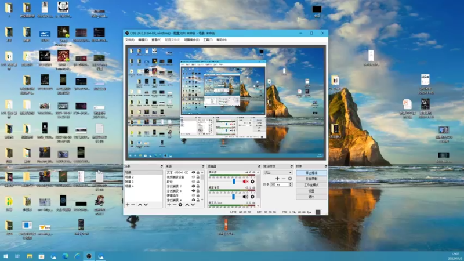Hide the source row ending in 6
Viewport: 464px width, 261px height.
(194, 191)
